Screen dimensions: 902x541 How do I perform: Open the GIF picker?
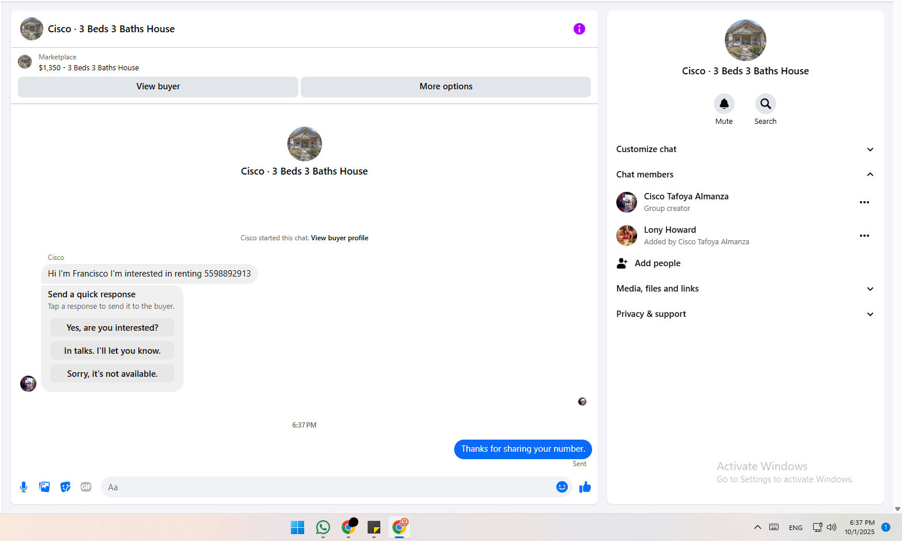point(86,487)
